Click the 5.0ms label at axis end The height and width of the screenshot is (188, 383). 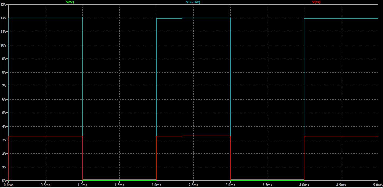click(x=377, y=185)
